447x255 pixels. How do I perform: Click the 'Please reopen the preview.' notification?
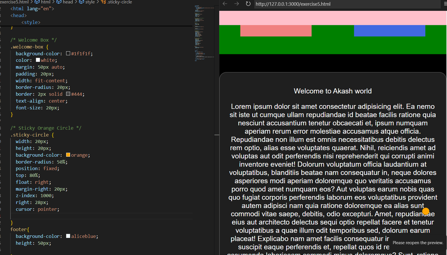(418, 243)
